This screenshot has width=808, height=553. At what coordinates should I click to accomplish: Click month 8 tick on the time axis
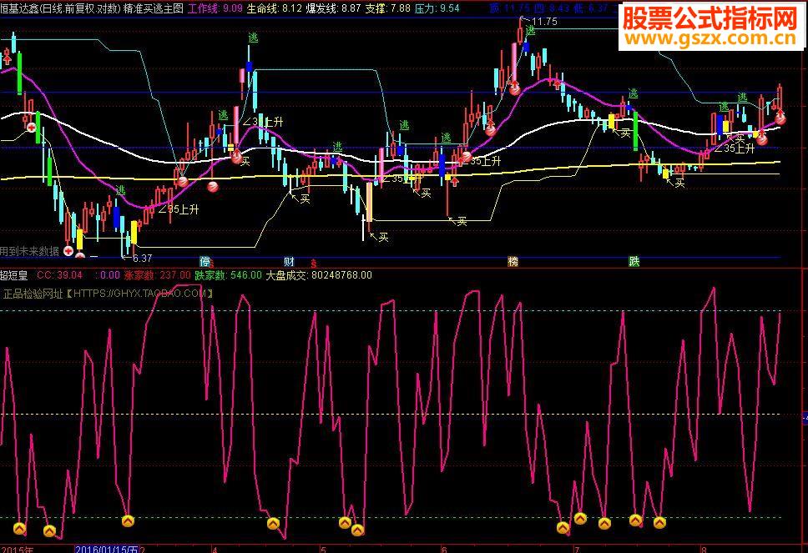704,550
